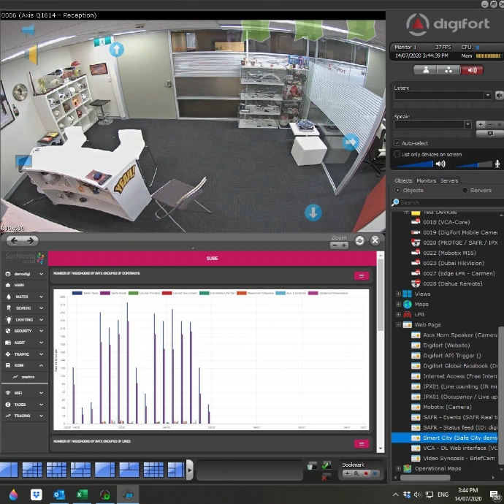Select camera 0028 (Dahua Remote)

(x=453, y=284)
